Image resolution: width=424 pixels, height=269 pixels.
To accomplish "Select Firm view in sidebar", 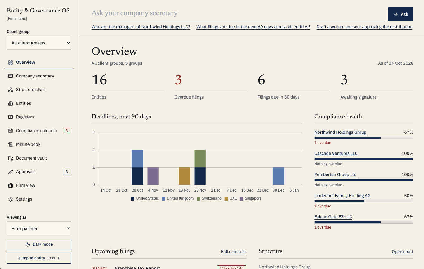I will coord(39,185).
